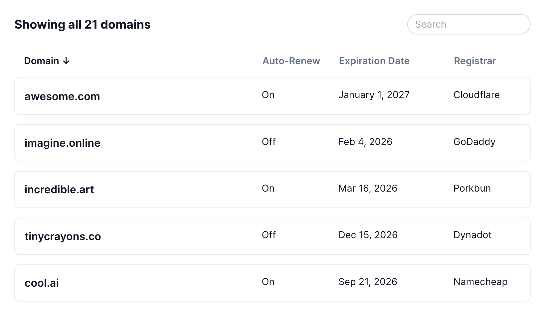
Task: Click the Mar 16, 2026 expiration date
Action: (368, 188)
